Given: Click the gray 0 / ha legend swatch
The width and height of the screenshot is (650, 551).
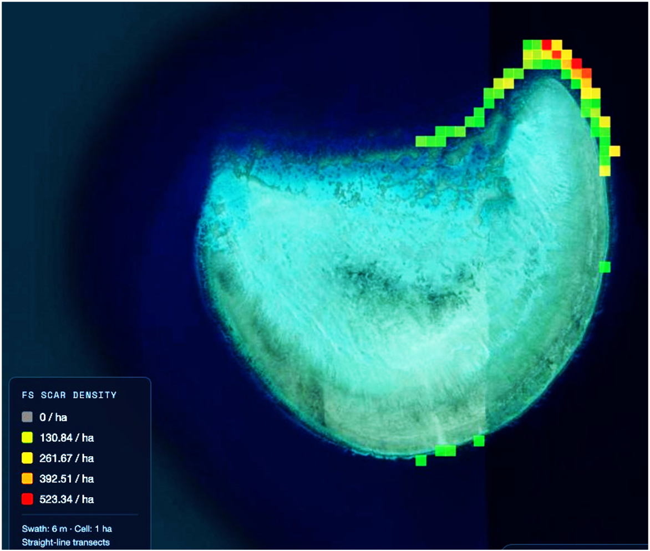Looking at the screenshot, I should 27,417.
